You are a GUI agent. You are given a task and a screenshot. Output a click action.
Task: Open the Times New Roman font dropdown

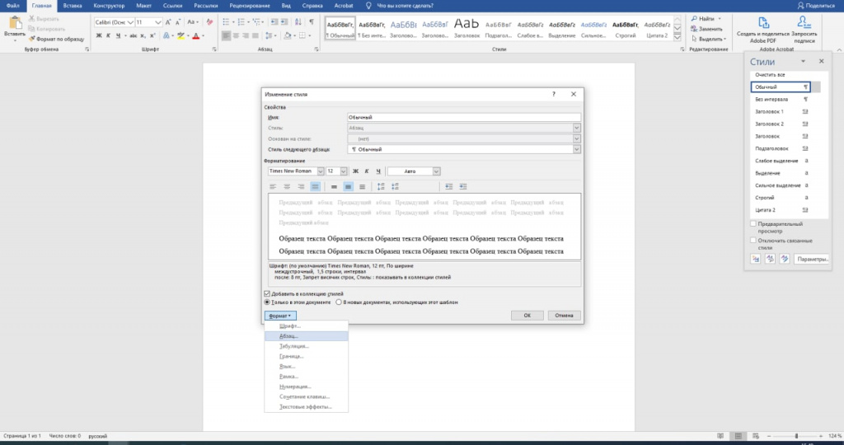click(321, 171)
